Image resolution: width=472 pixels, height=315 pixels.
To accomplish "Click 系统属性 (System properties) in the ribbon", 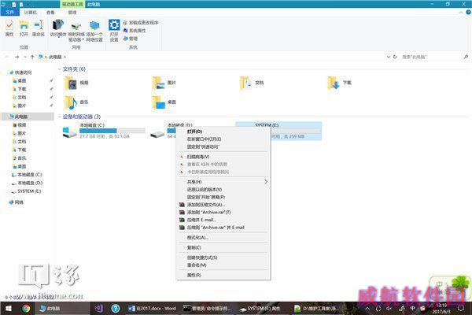I will 135,31.
